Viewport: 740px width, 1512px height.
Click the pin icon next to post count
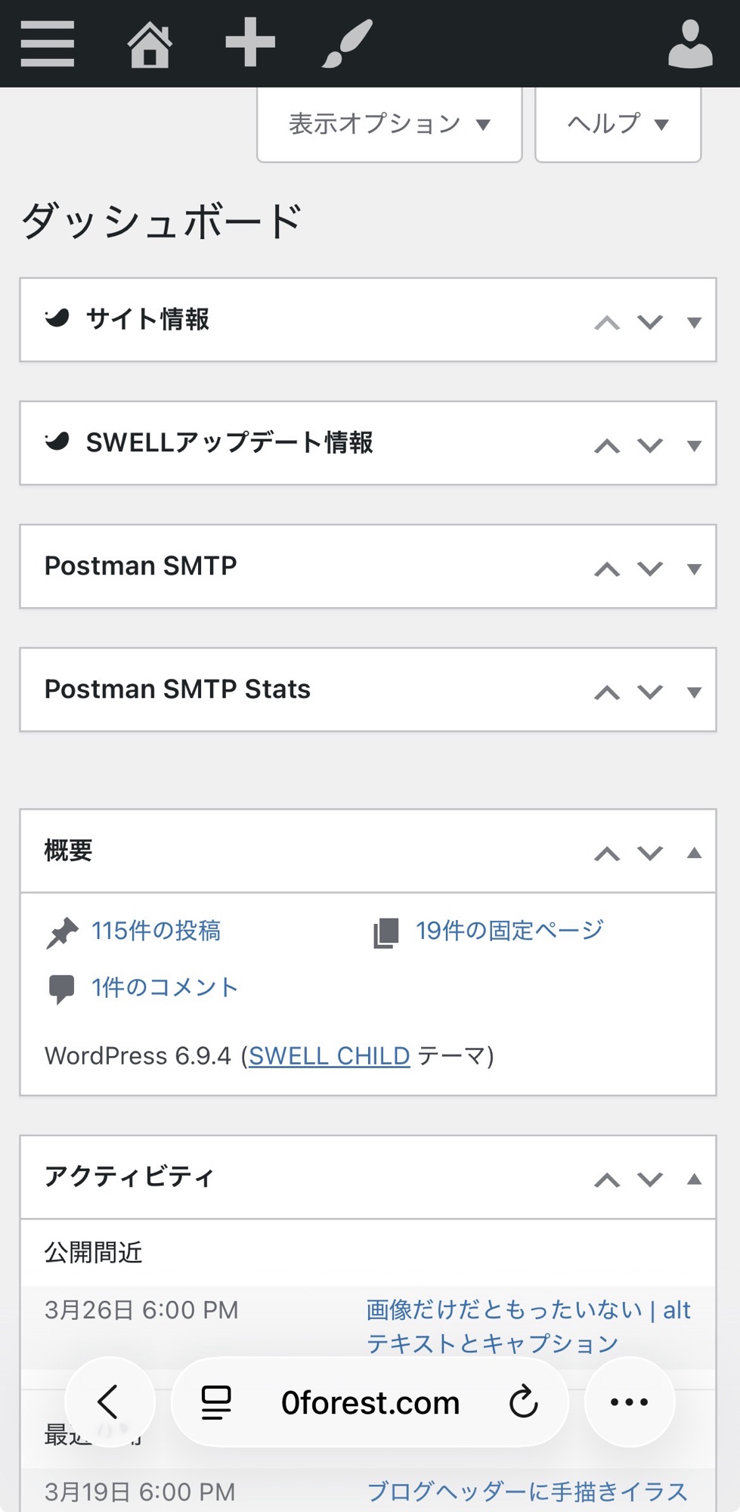click(x=63, y=931)
